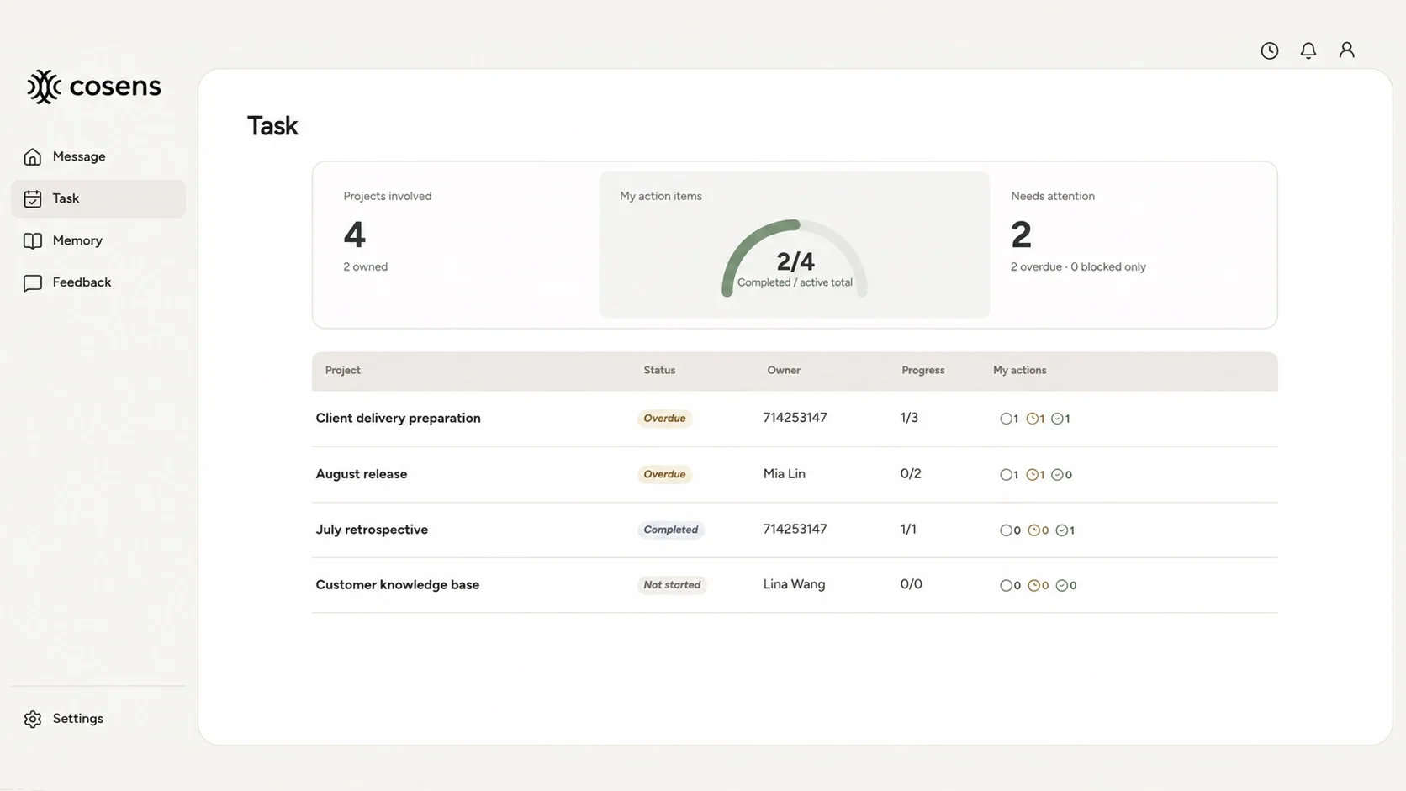Click the in-progress clock icon in Customer knowledge base row
This screenshot has width=1406, height=791.
[x=1033, y=586]
